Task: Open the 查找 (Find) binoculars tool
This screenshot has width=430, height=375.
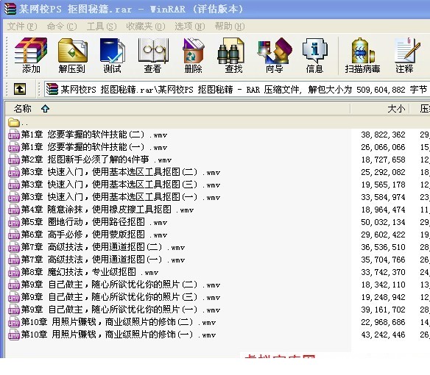Action: click(233, 56)
